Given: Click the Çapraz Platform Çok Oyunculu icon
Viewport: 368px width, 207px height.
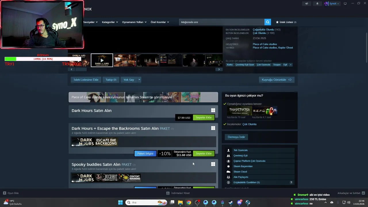Looking at the screenshot, I should 229,161.
